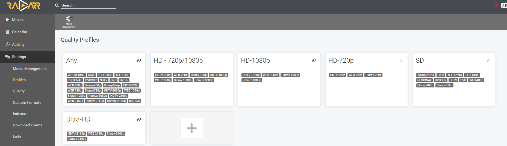Clone the Any quality profile
The width and height of the screenshot is (507, 146).
coord(139,60)
